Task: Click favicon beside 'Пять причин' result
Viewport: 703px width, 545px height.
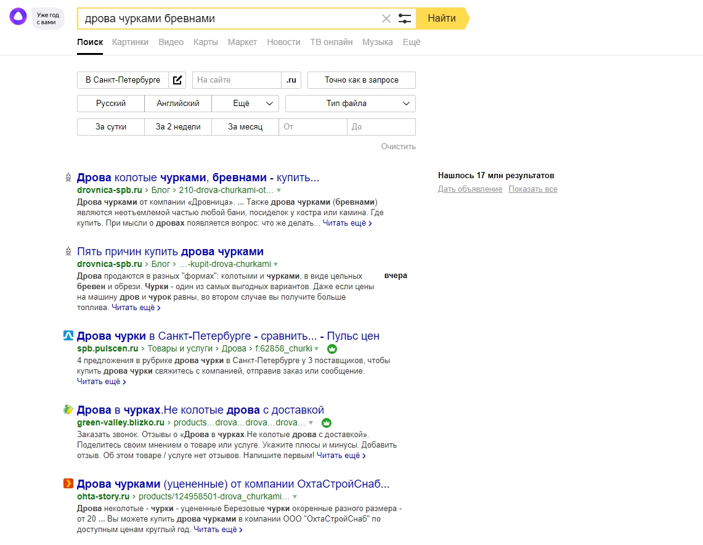Action: click(x=68, y=251)
